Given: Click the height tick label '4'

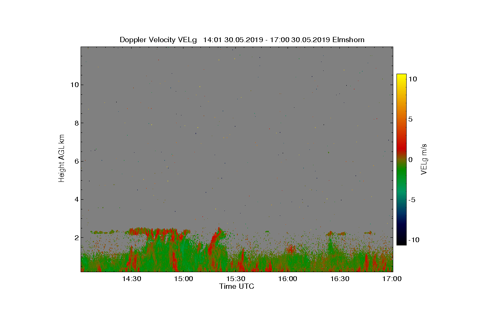Looking at the screenshot, I should coord(76,199).
